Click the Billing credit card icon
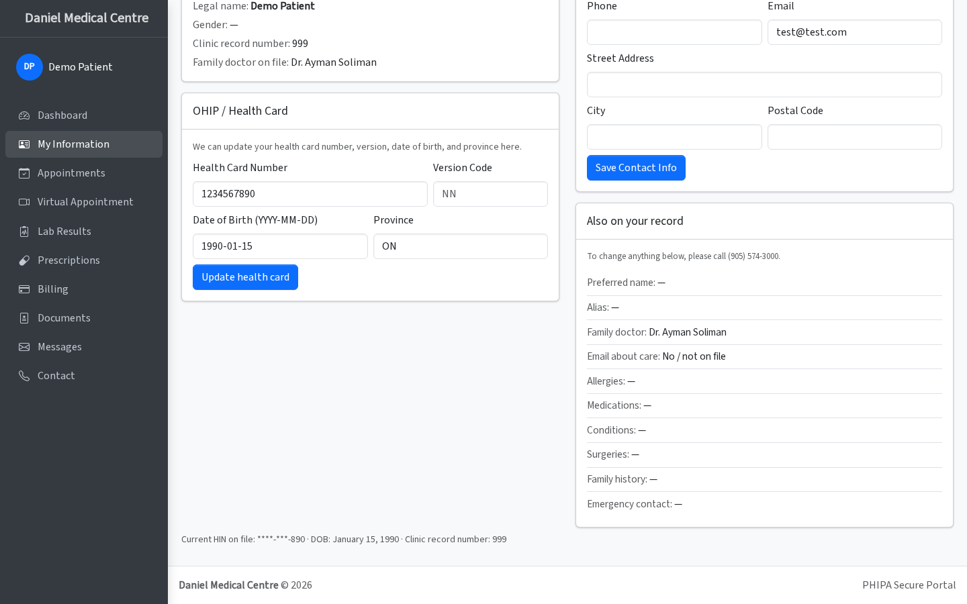The image size is (967, 604). (x=24, y=289)
